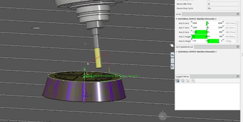The width and height of the screenshot is (243, 122).
Task: Click the X-Axis lower limit -5500
Action: point(194,23)
